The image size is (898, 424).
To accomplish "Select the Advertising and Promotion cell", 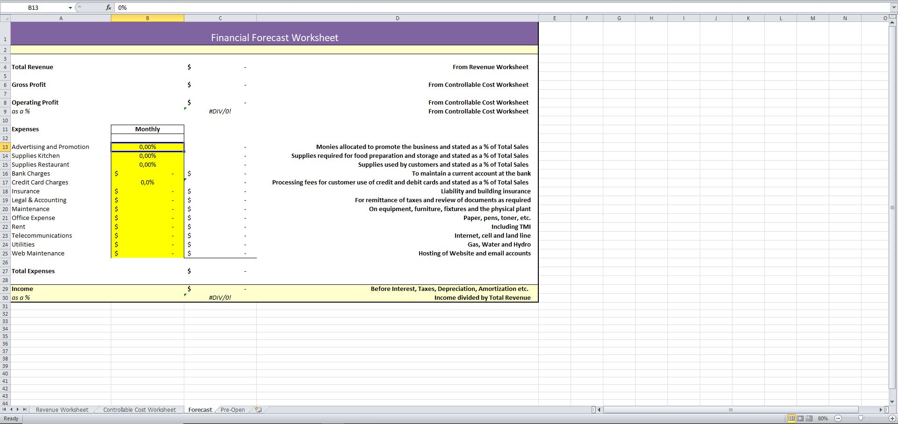I will [51, 147].
